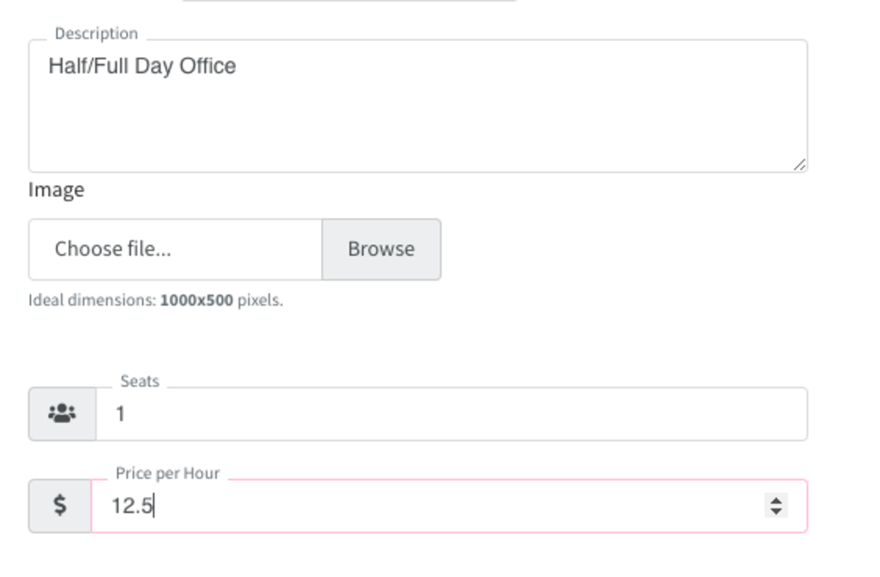Screen dimensions: 880x577
Task: Click the bold 1000x500 text
Action: (197, 301)
